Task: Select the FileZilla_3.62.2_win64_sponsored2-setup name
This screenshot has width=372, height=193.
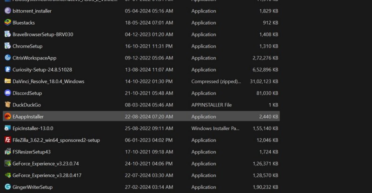Action: tap(56, 140)
